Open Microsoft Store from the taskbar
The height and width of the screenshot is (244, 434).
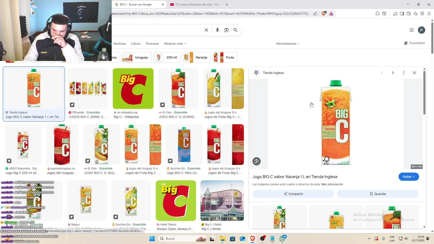(233, 239)
